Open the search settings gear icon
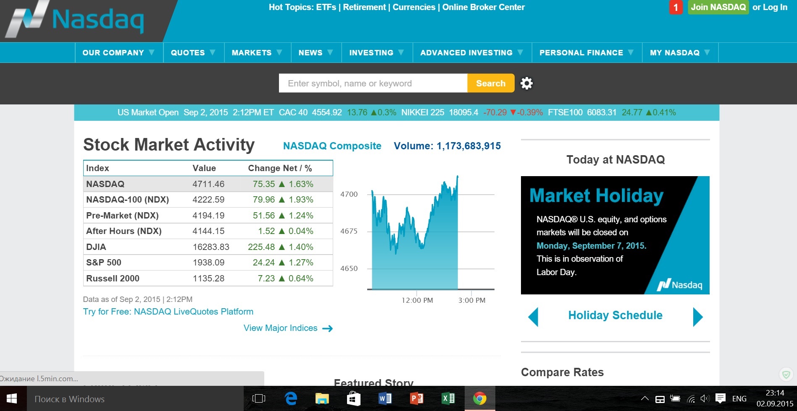Viewport: 797px width, 411px height. [x=526, y=83]
